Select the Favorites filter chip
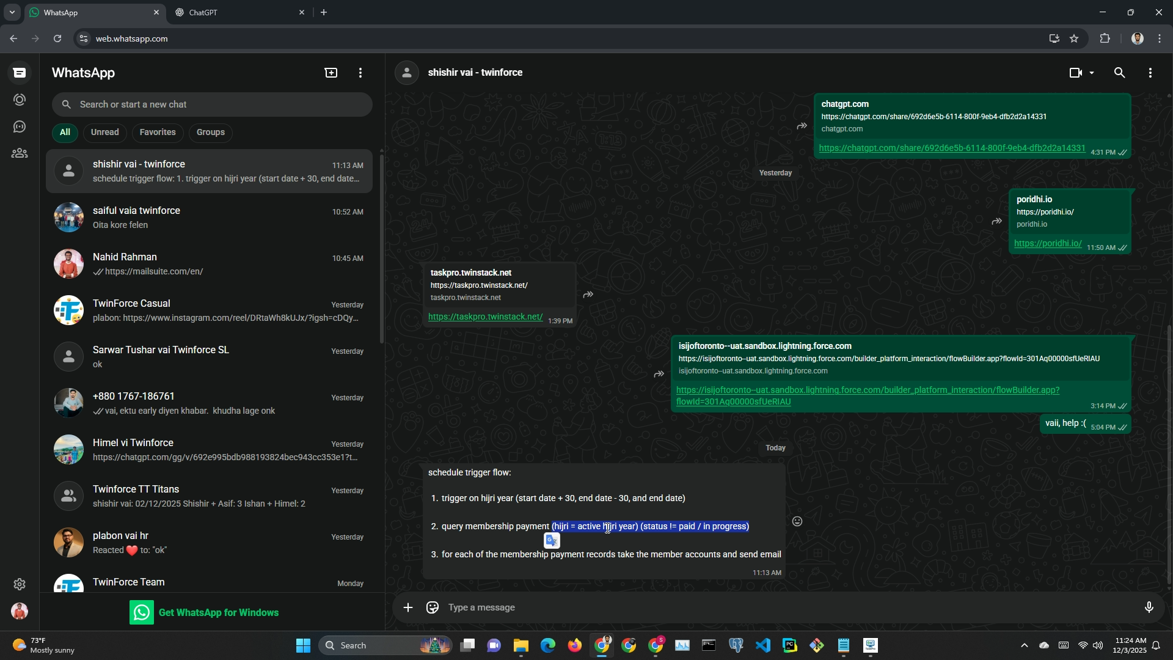The height and width of the screenshot is (660, 1173). 157,133
